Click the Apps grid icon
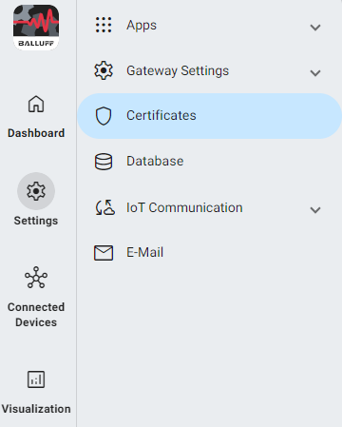This screenshot has width=342, height=427. click(104, 25)
